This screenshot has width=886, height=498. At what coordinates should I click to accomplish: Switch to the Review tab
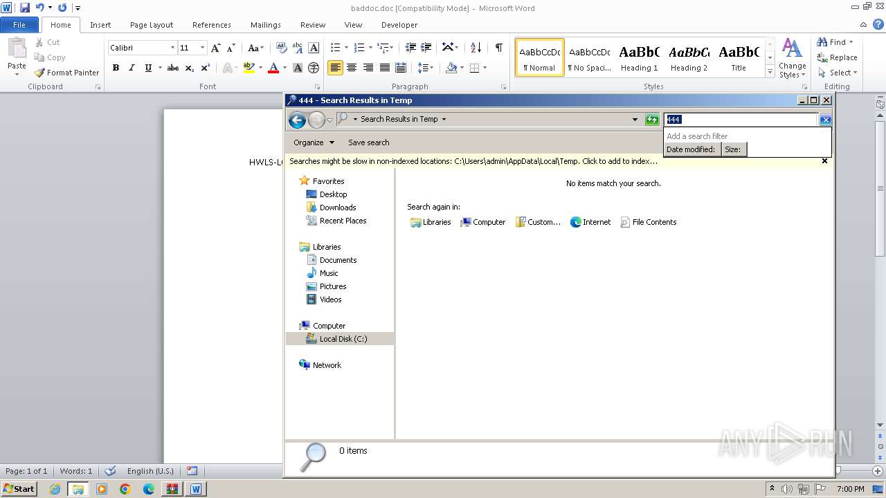[313, 25]
